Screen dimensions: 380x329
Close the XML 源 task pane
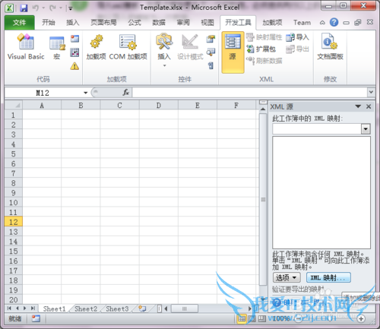[369, 106]
